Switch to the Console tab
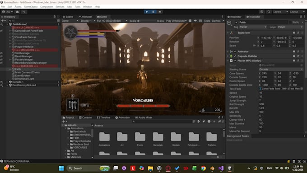Screen dimensions: 307x173 [85, 117]
